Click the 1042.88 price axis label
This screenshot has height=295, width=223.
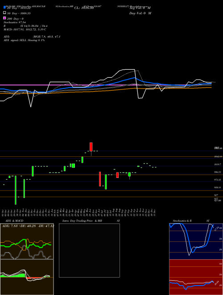pos(218,156)
